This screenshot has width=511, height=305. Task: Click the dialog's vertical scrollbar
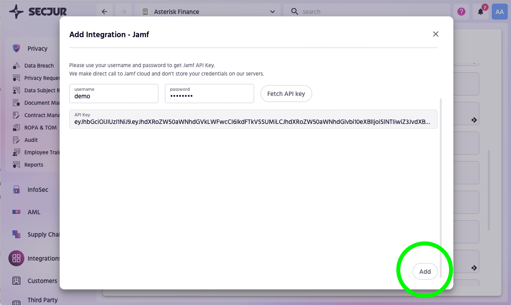coord(441,188)
